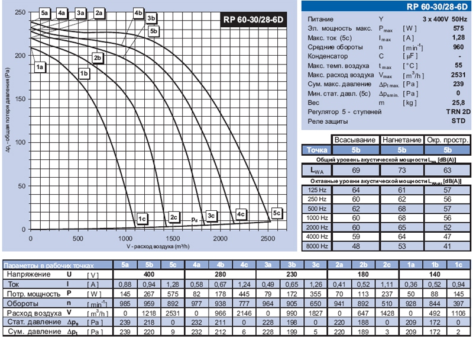The height and width of the screenshot is (337, 473).
Task: Select the 1a curve marker on the graph
Action: pyautogui.click(x=40, y=68)
